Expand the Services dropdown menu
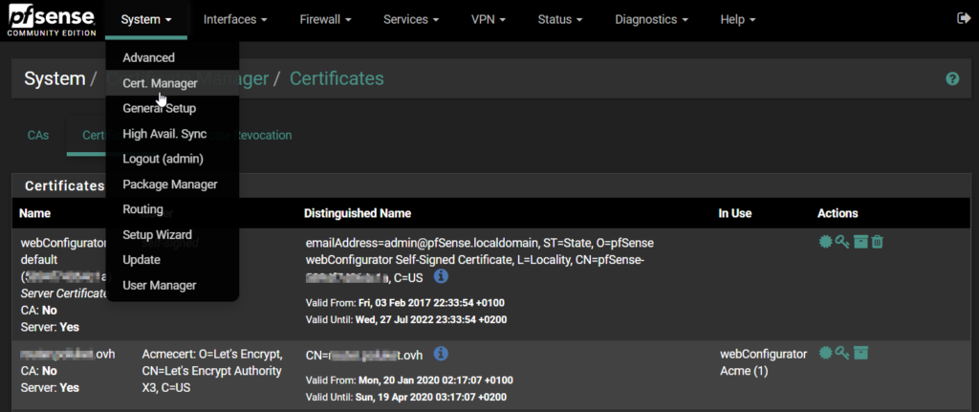This screenshot has width=979, height=412. pyautogui.click(x=411, y=20)
